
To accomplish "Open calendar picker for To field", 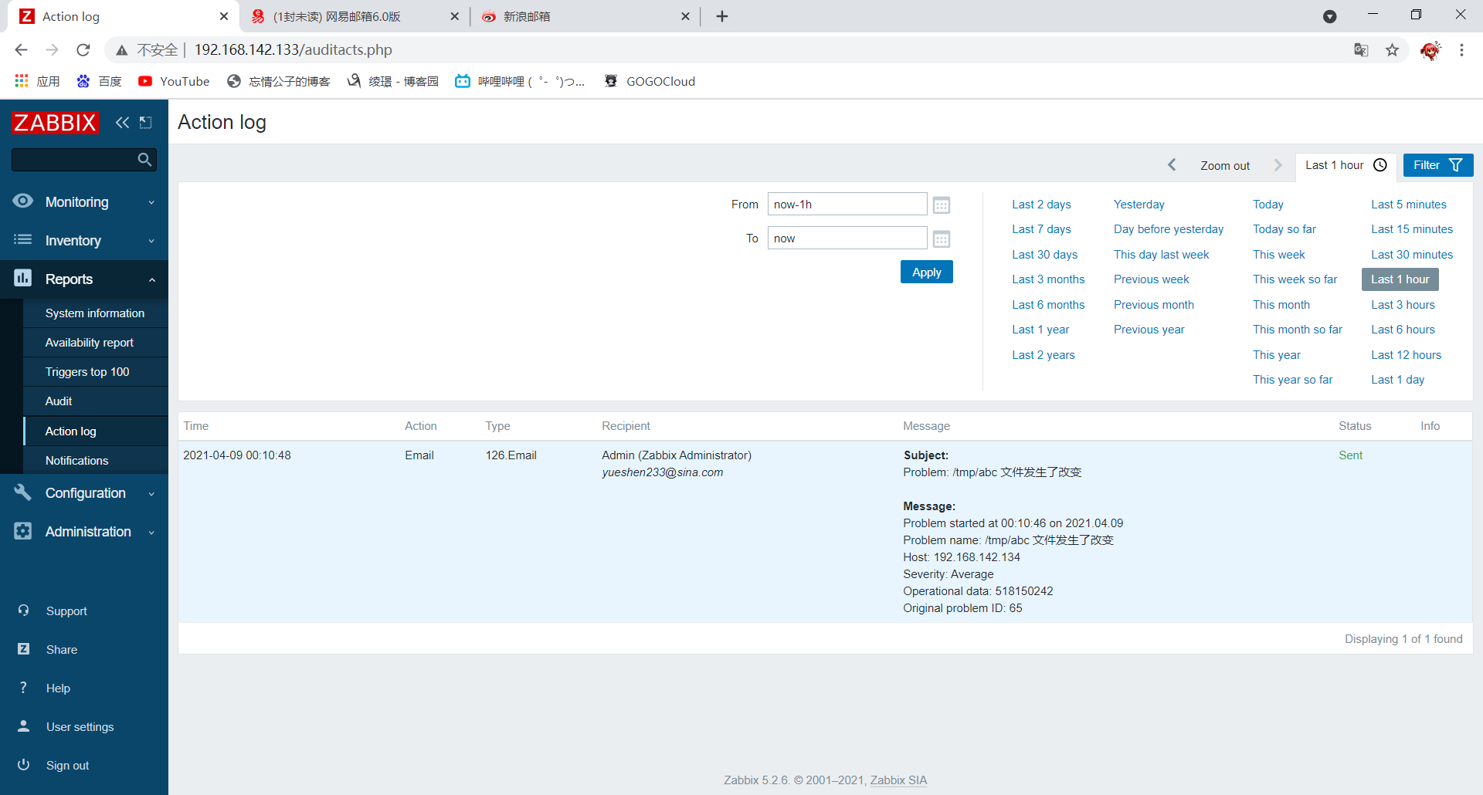I will [942, 239].
